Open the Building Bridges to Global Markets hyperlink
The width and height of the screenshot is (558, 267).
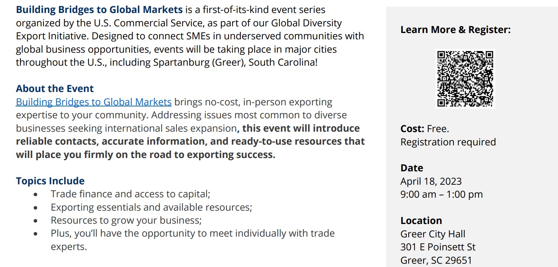(94, 102)
